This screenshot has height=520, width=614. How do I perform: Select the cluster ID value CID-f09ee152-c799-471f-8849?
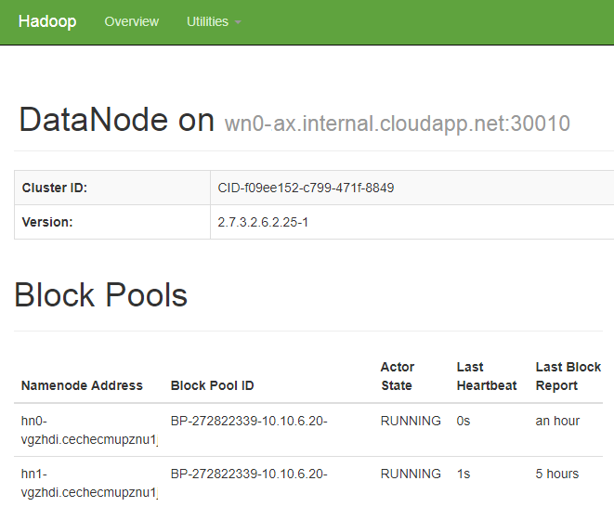click(x=306, y=188)
